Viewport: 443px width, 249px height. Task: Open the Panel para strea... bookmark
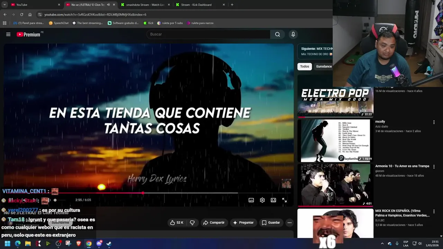(x=28, y=23)
